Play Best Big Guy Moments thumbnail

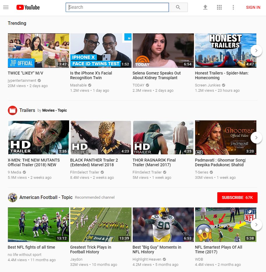tap(163, 225)
